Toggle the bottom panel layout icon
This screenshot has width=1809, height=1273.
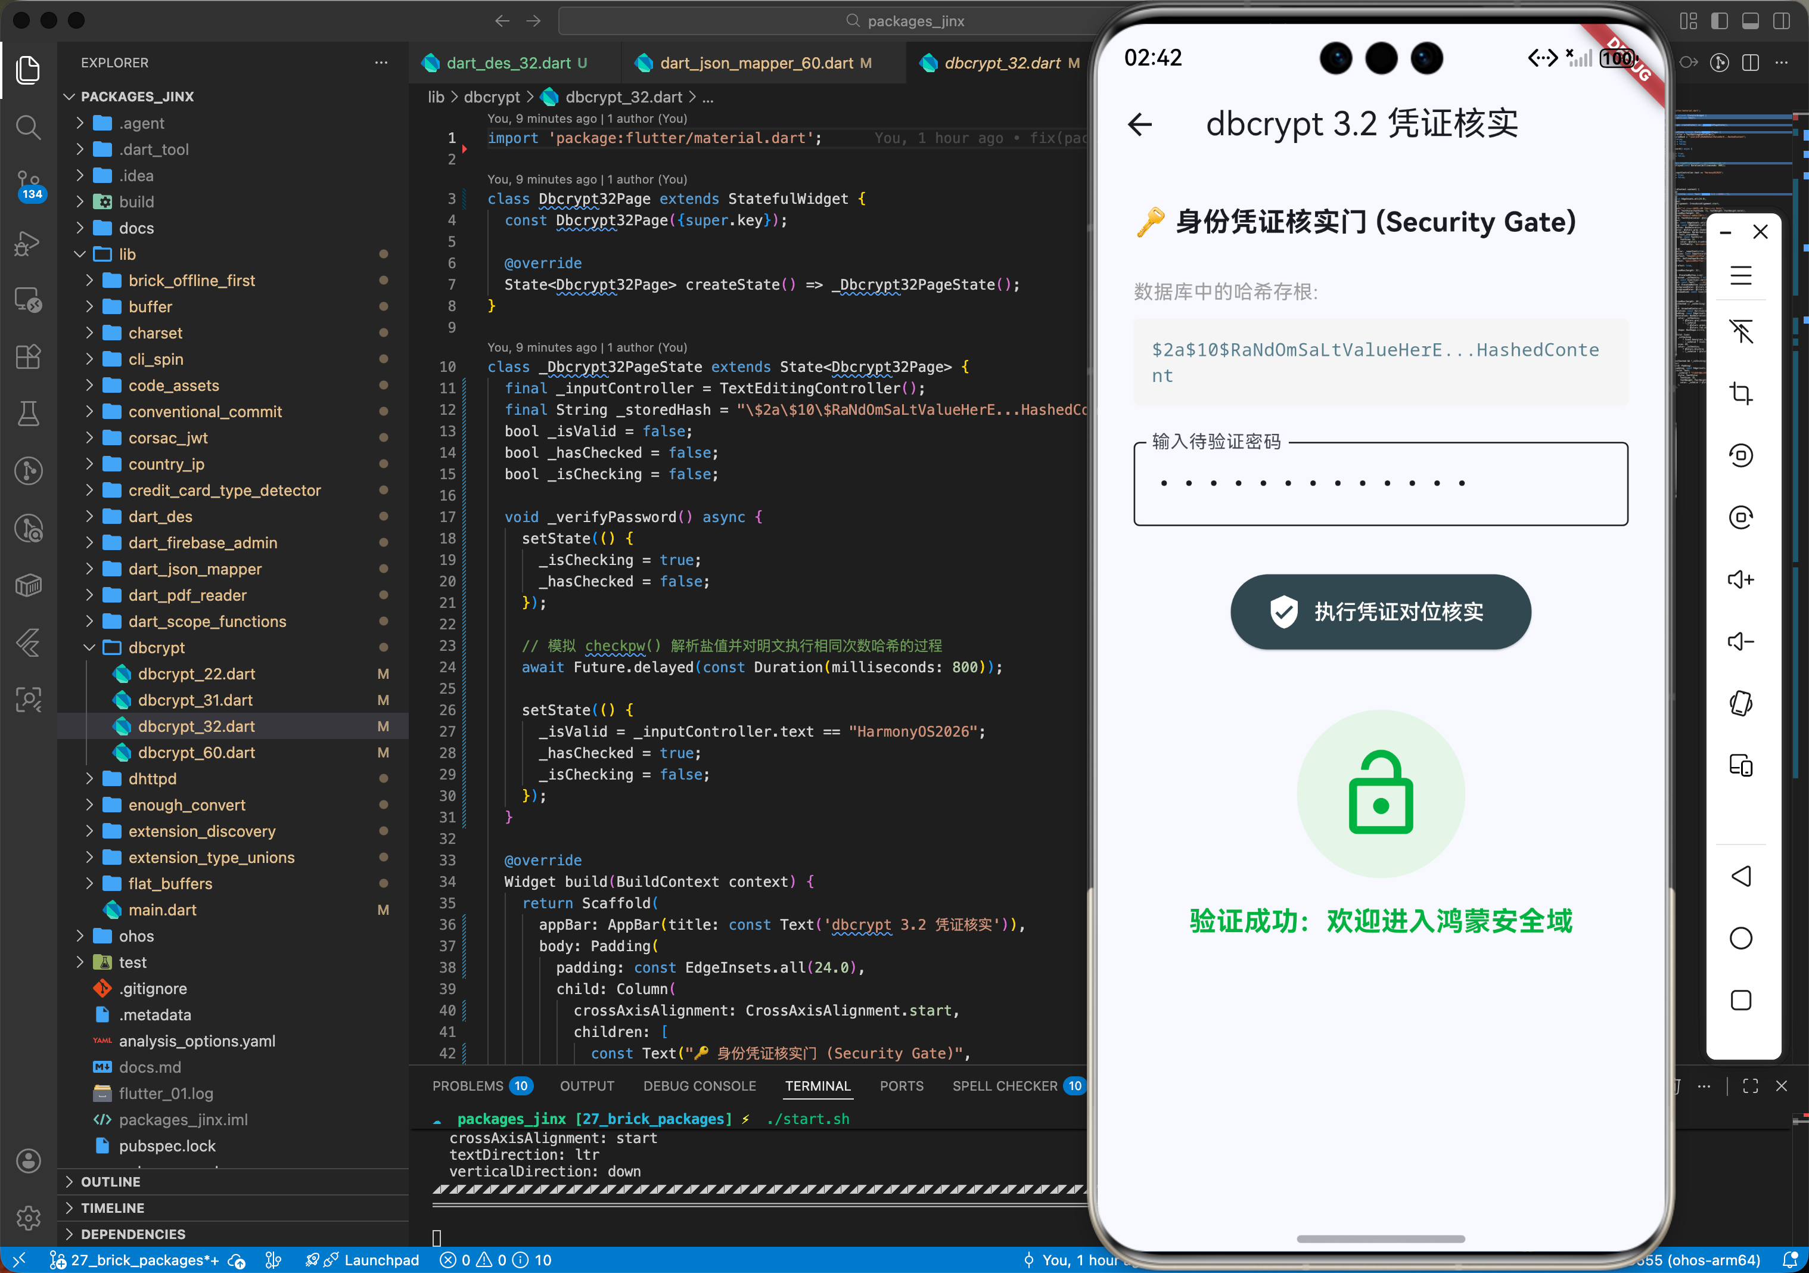click(x=1750, y=21)
